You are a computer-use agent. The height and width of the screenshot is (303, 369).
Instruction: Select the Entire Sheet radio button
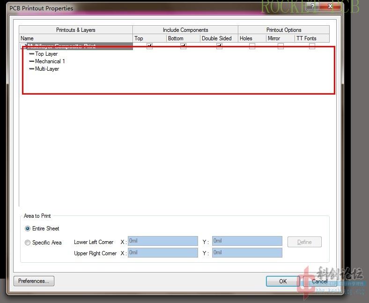coord(28,229)
